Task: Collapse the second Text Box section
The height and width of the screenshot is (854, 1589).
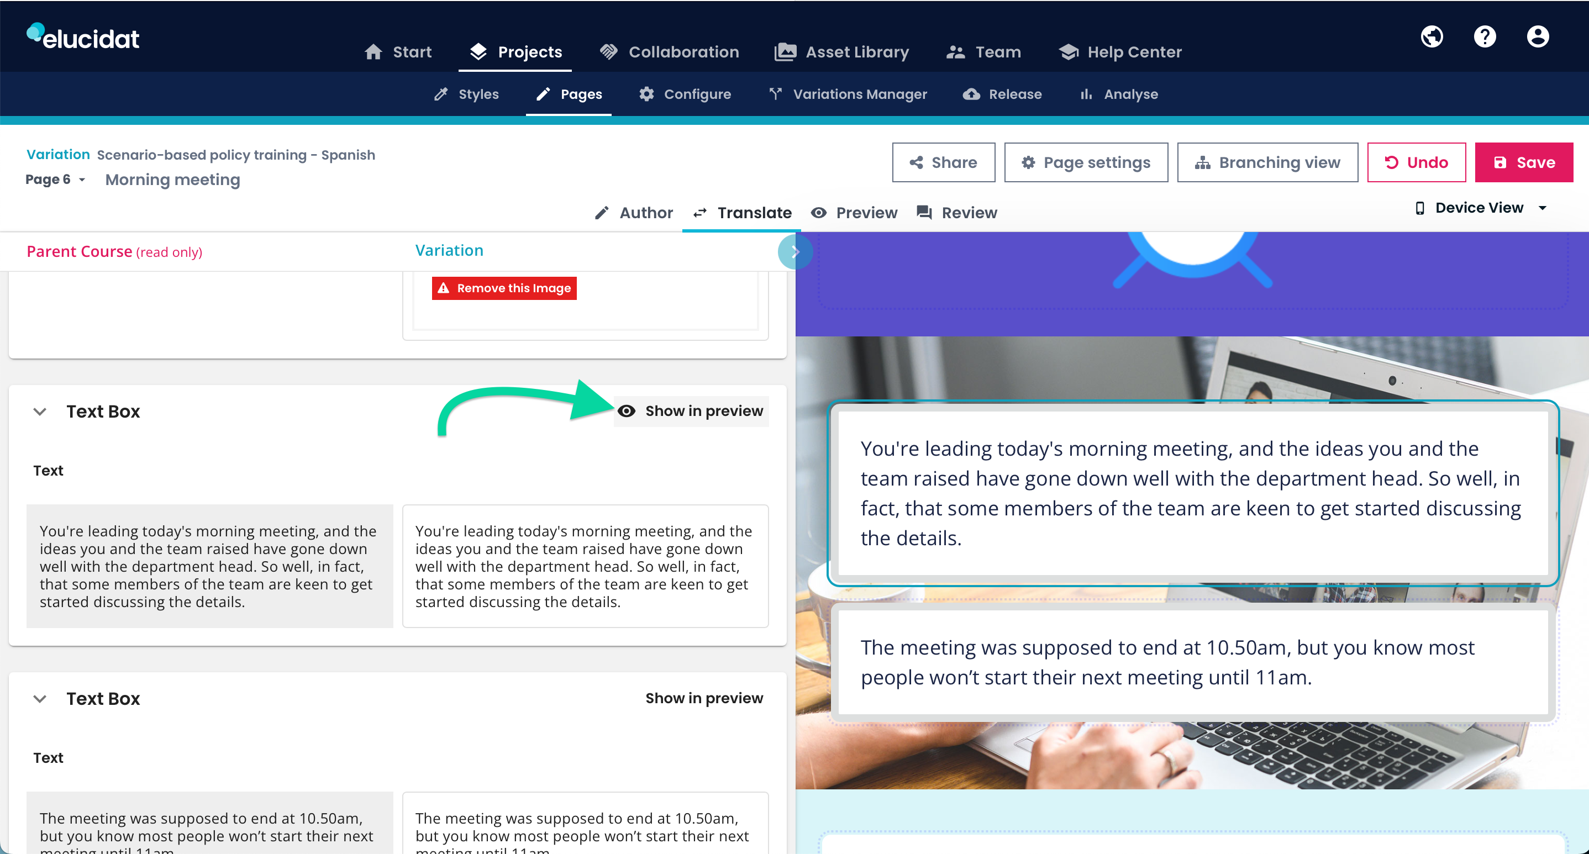Action: tap(40, 699)
